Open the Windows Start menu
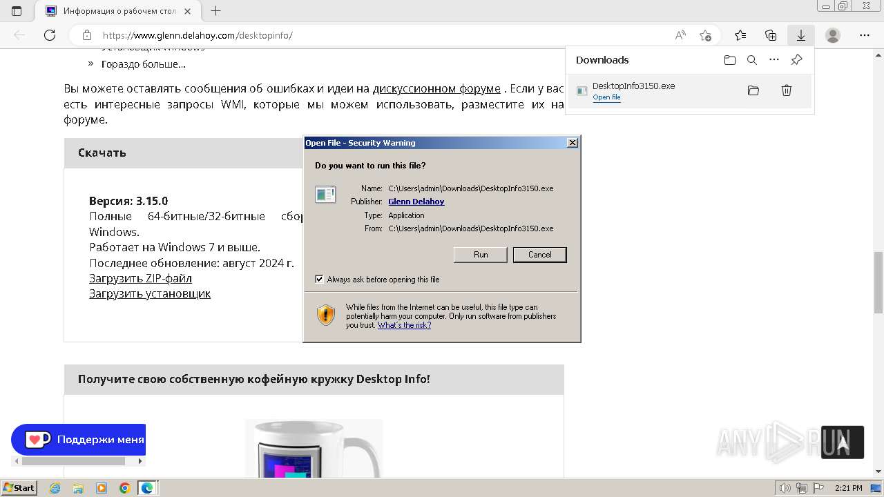 [19, 488]
